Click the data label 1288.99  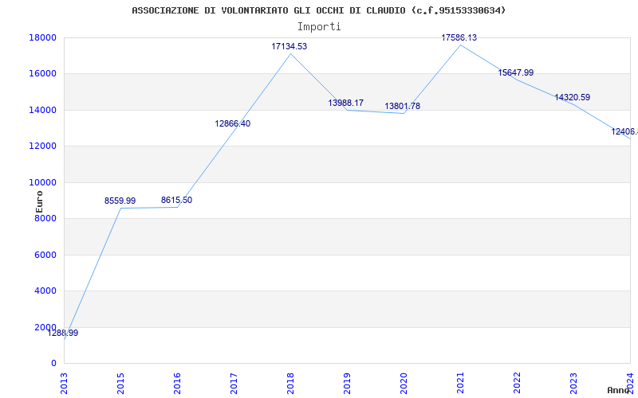point(63,334)
